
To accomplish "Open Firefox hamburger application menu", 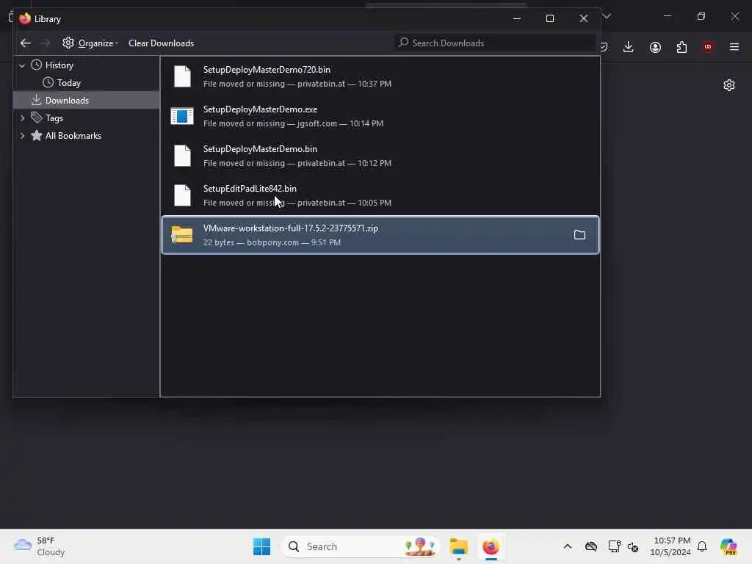I will tap(734, 47).
